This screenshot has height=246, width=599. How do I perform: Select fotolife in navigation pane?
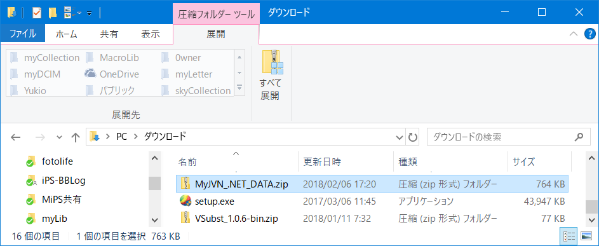coord(49,162)
